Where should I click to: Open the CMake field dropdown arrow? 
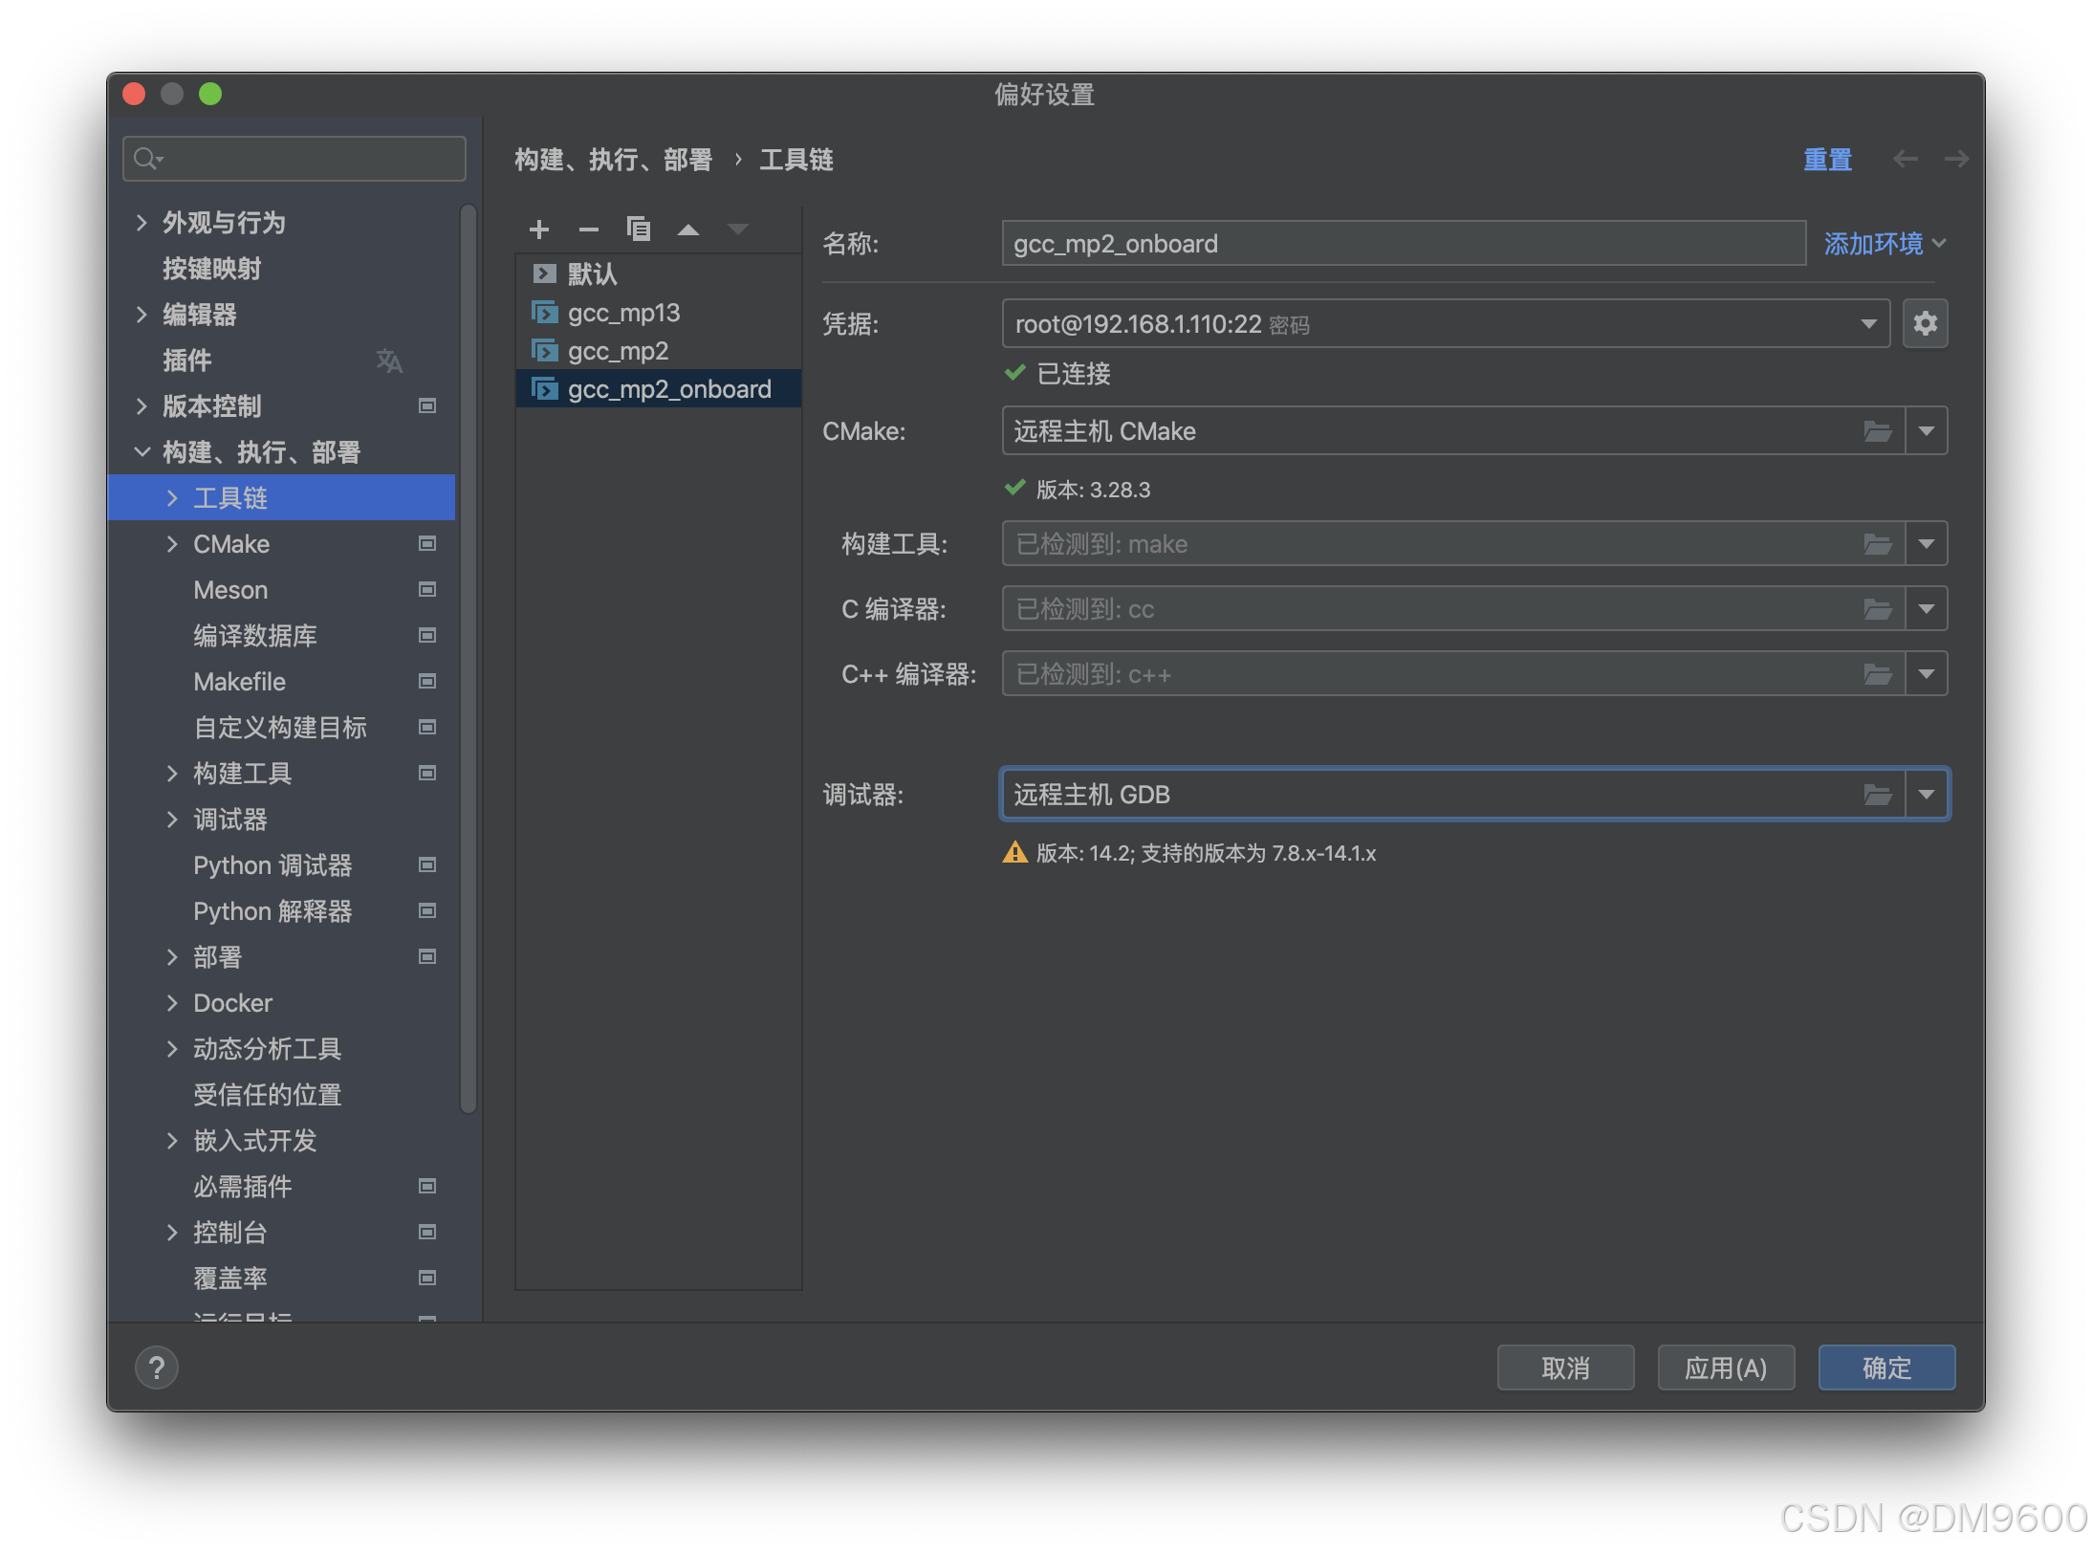click(1926, 431)
